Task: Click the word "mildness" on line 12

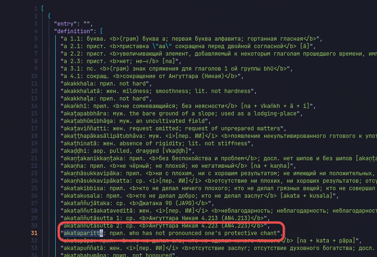Action: click(140, 91)
